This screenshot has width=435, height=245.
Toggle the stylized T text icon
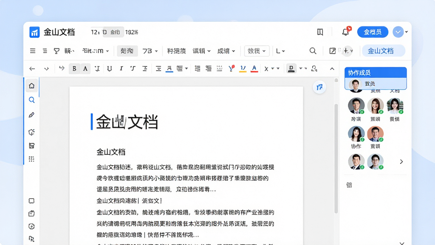(133, 68)
